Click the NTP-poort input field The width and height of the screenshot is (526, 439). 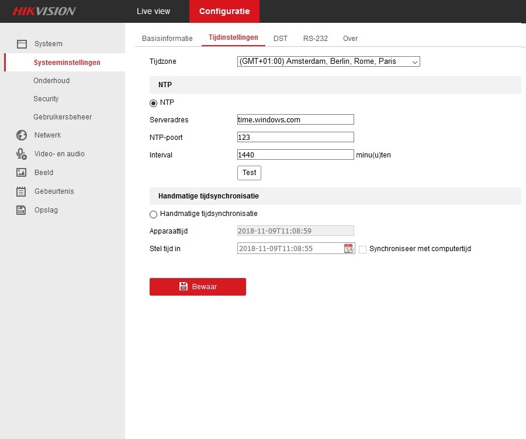(296, 137)
